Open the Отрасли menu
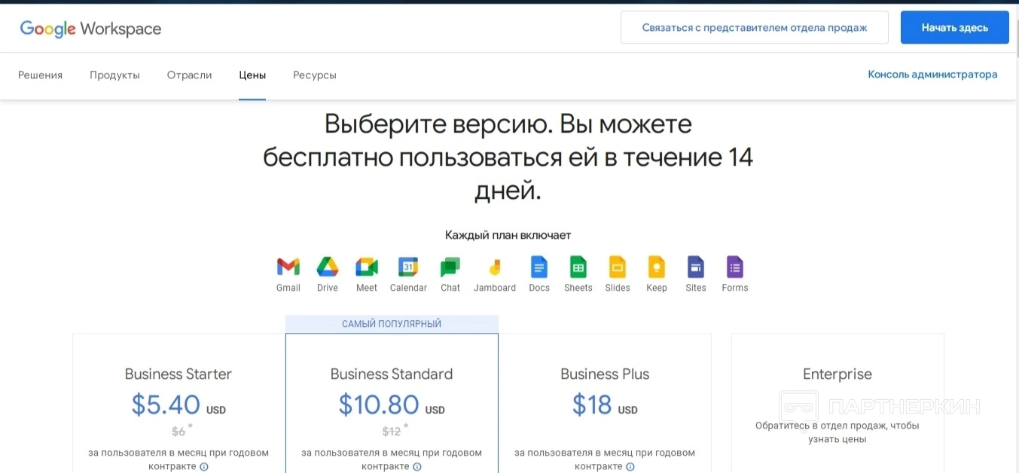The image size is (1019, 473). click(x=190, y=75)
